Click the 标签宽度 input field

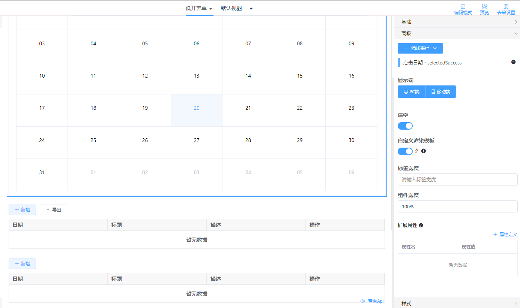click(457, 179)
